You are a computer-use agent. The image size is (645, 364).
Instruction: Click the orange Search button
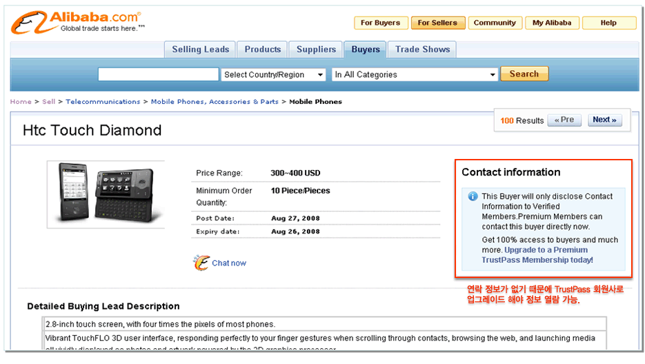pyautogui.click(x=524, y=74)
